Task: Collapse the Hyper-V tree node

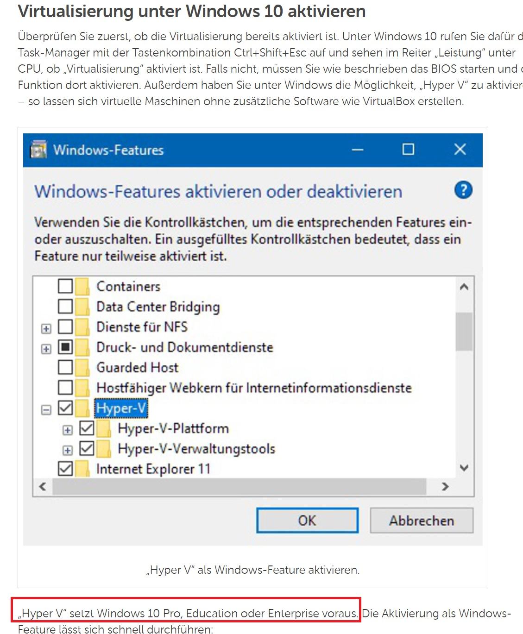Action: [x=46, y=409]
